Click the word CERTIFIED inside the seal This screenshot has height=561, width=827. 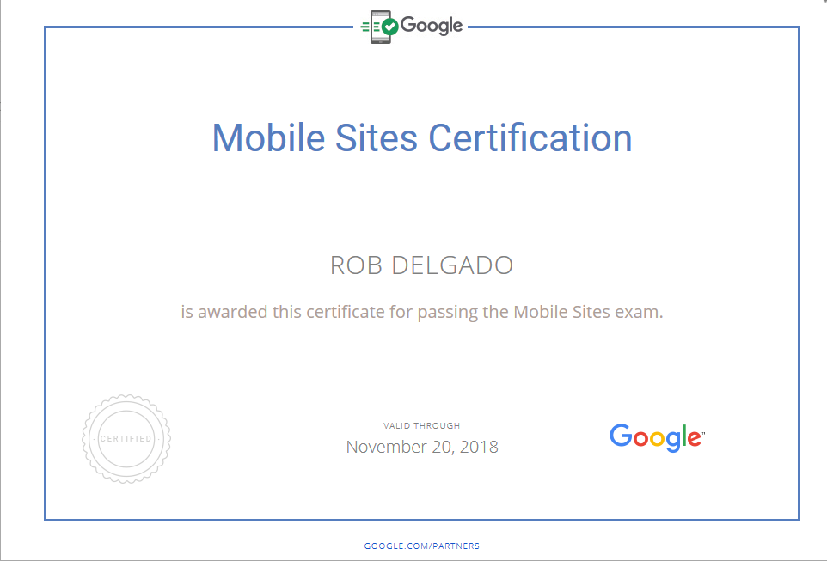tap(126, 438)
